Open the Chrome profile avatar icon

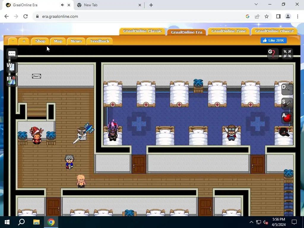click(x=288, y=17)
